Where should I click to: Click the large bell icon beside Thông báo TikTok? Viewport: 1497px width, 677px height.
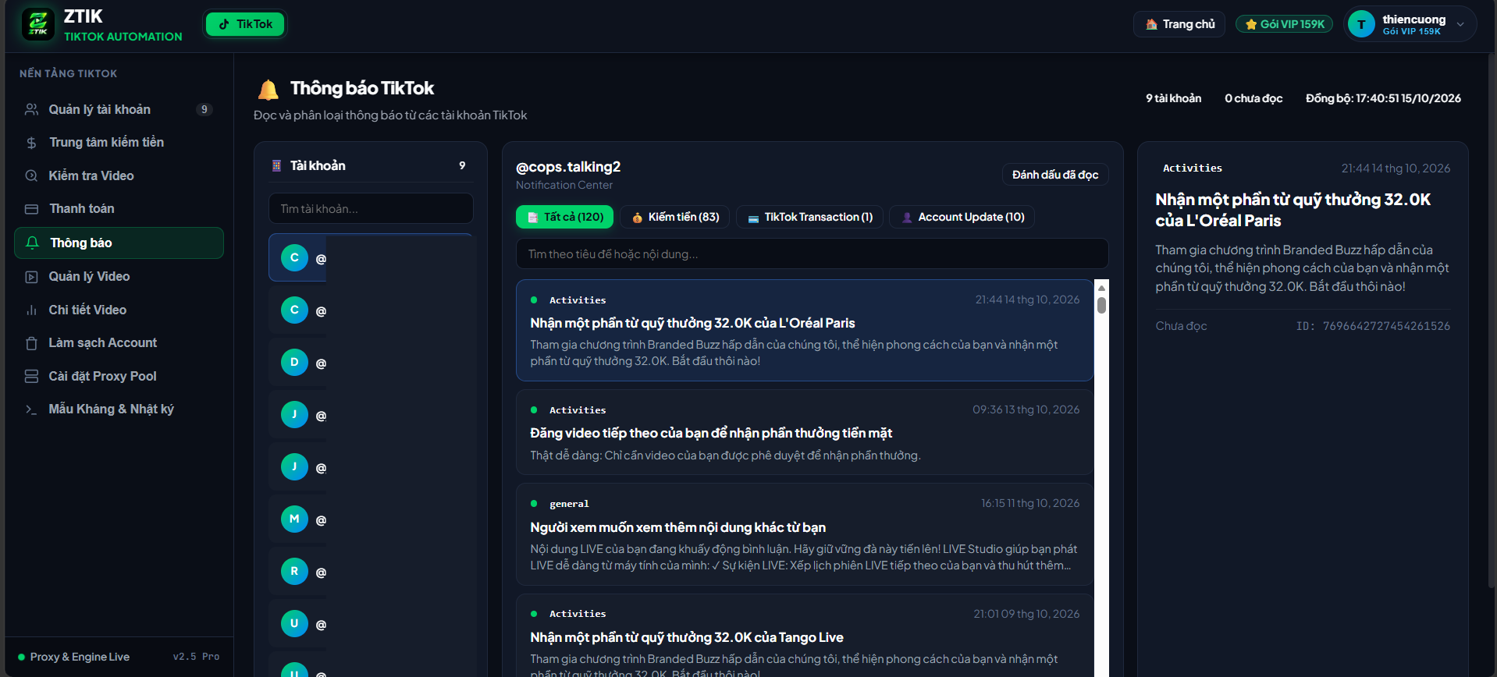(x=268, y=90)
